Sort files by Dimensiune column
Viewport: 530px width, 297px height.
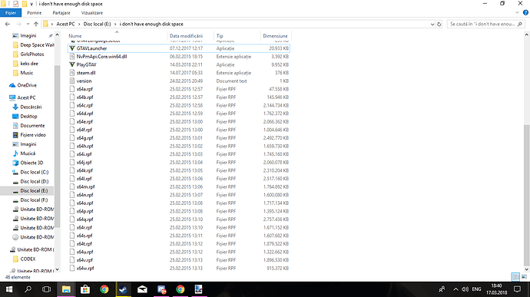276,36
